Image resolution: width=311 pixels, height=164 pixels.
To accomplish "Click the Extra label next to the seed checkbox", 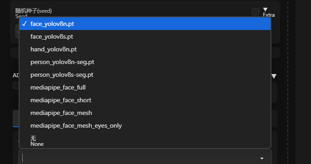I will (x=269, y=15).
